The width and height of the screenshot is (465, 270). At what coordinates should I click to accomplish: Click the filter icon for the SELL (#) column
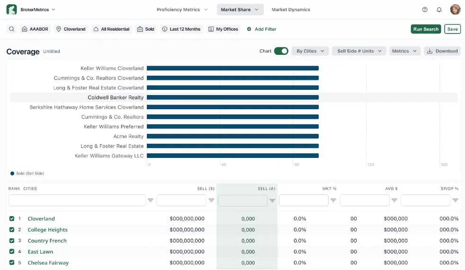(x=273, y=200)
